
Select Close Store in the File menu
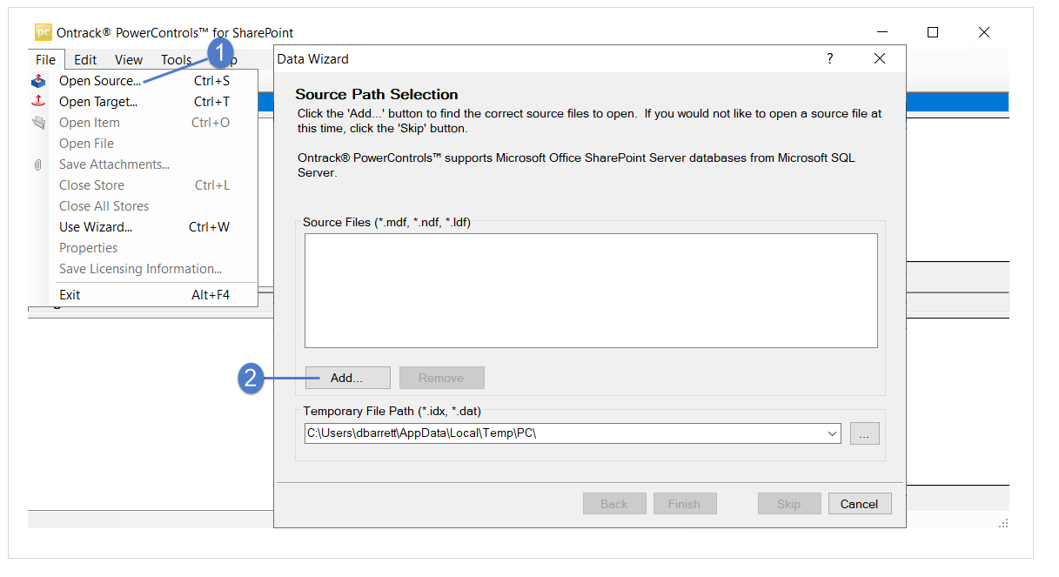coord(144,185)
